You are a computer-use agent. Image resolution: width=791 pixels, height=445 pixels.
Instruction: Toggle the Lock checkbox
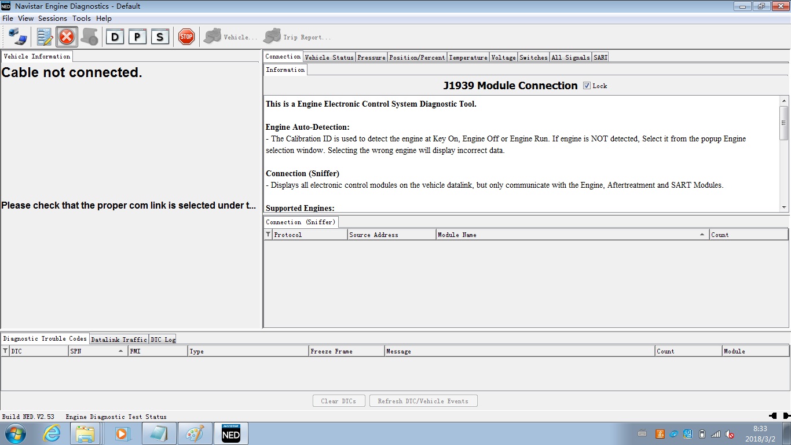coord(587,86)
